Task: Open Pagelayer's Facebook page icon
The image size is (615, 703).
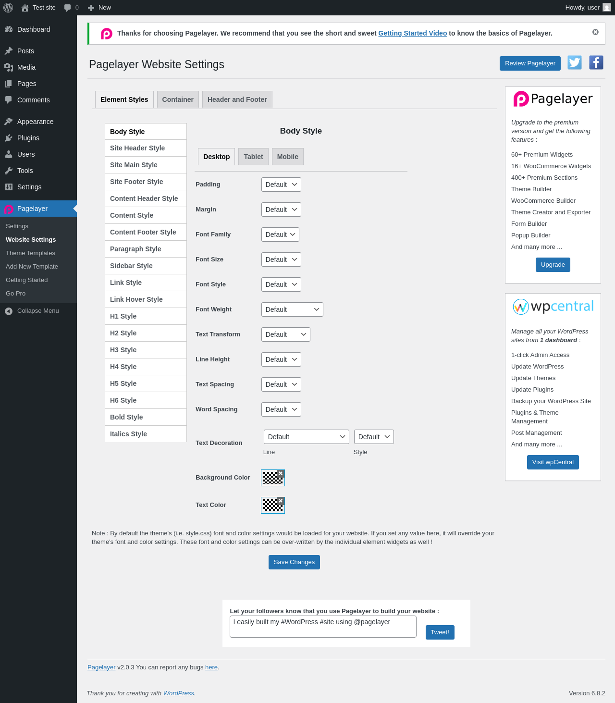Action: 596,62
